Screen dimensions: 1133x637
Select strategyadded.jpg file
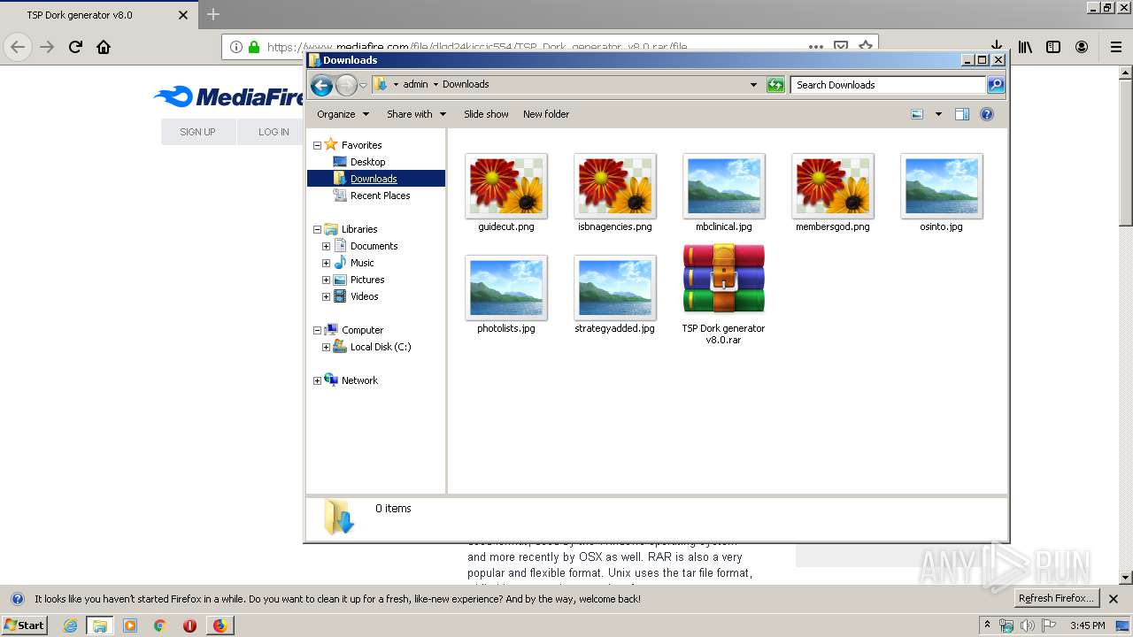615,295
